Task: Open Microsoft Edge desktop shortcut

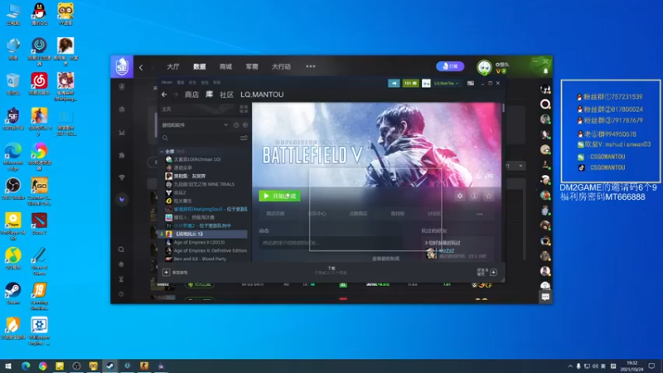Action: [13, 157]
